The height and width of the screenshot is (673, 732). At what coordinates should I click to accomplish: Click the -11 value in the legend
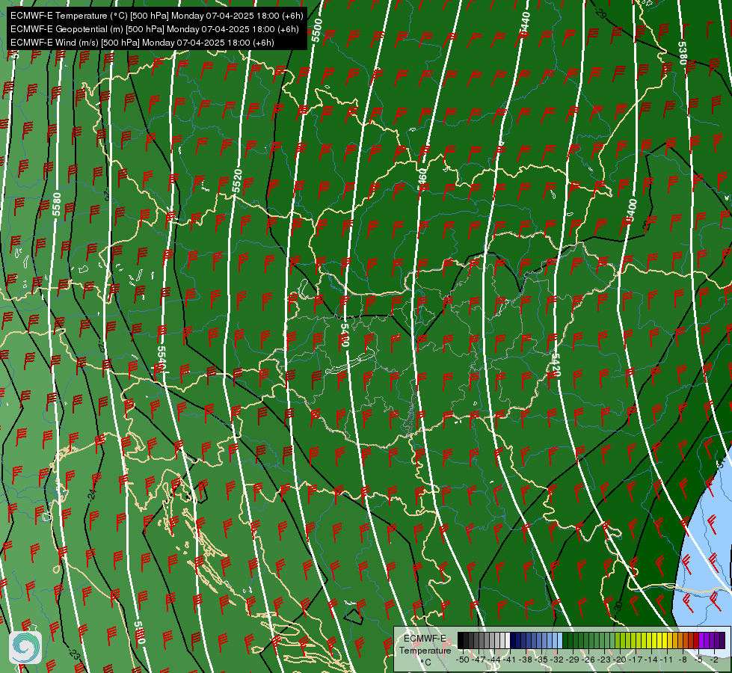[x=667, y=660]
